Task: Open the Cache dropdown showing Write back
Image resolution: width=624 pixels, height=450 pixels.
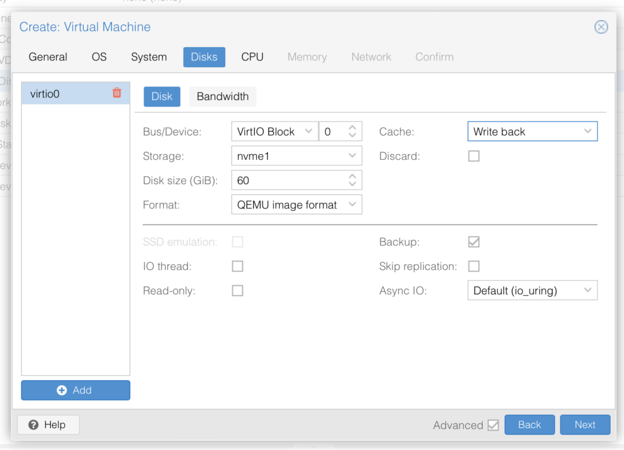Action: 532,131
